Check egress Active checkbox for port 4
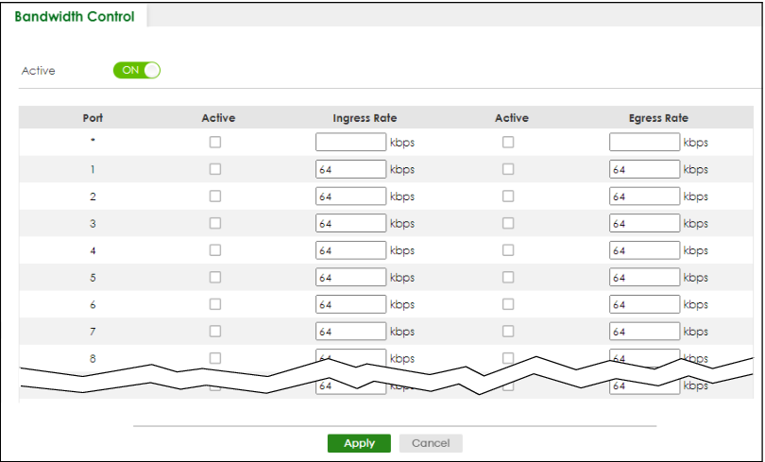765x462 pixels. 508,250
